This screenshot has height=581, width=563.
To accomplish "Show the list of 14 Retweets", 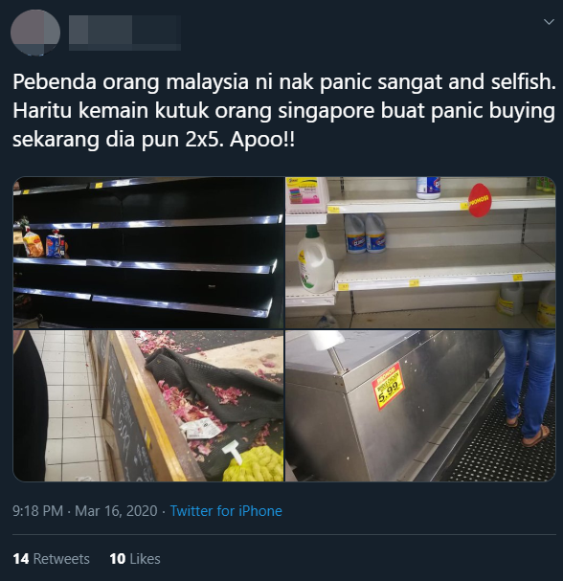I will tap(51, 559).
